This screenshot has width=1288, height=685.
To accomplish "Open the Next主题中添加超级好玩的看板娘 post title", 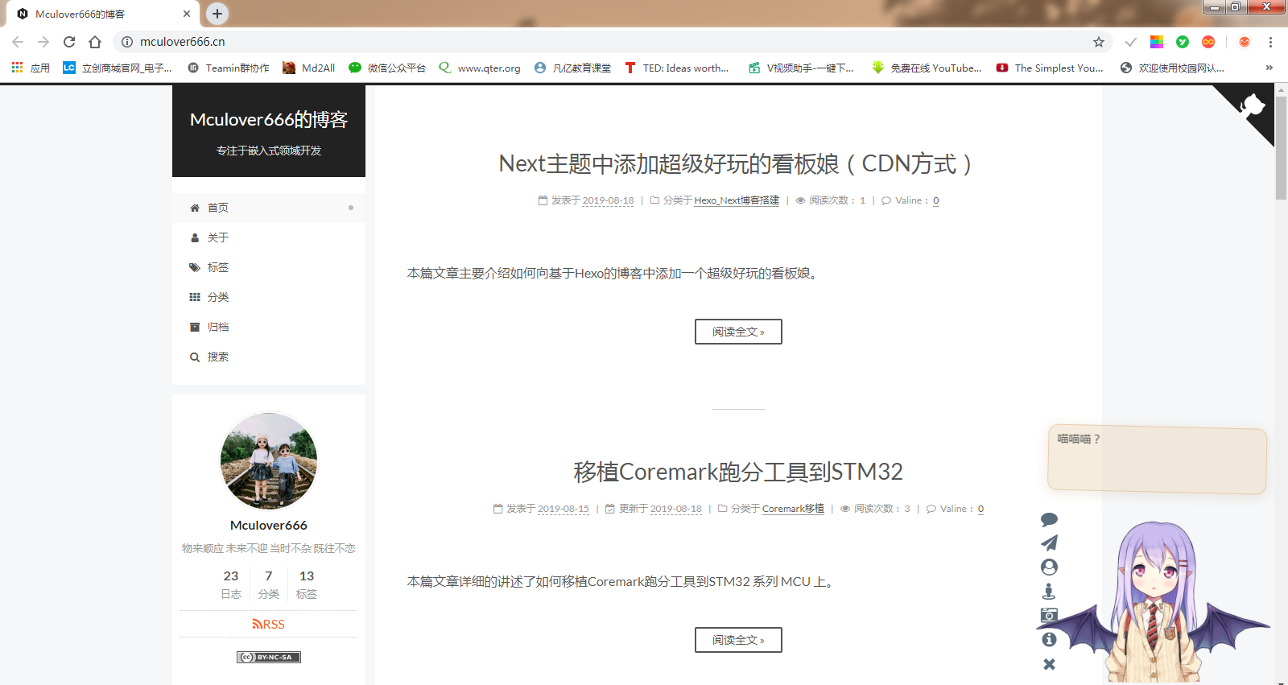I will [x=738, y=163].
